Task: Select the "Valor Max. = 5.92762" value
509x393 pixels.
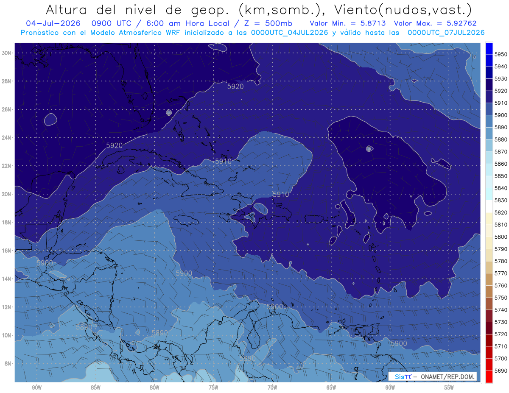Action: point(435,23)
